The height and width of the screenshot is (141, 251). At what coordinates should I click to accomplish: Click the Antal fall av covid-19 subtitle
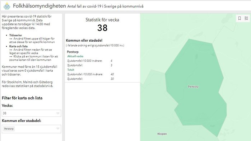tap(105, 6)
